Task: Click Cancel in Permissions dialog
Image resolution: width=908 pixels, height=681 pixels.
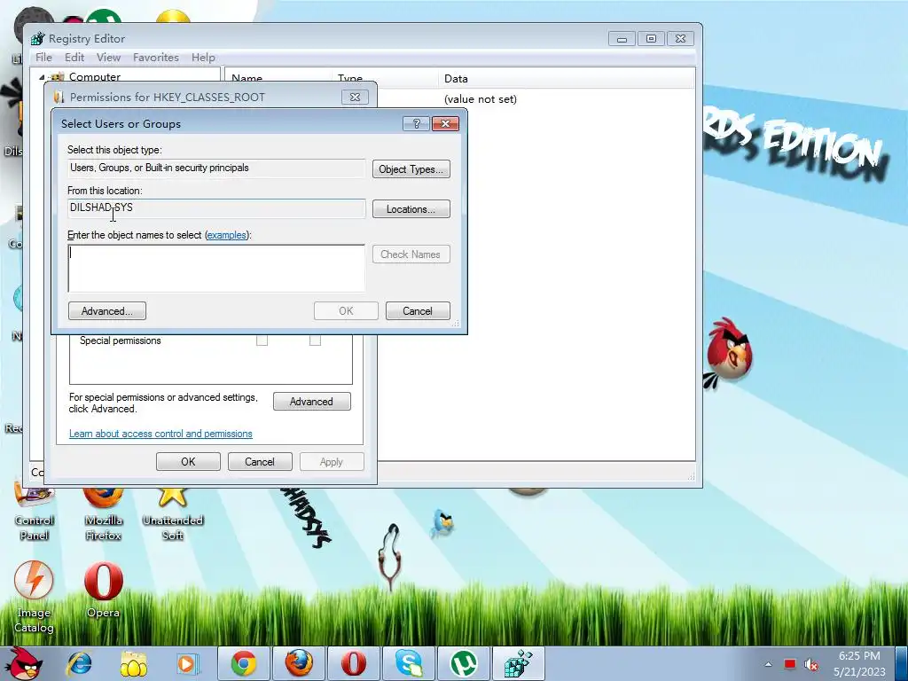Action: pos(260,461)
